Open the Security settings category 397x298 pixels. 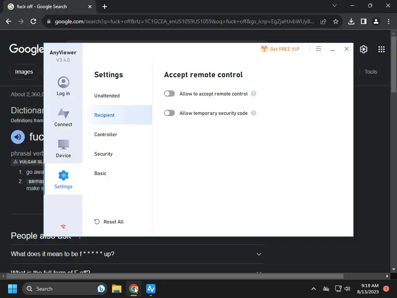tap(103, 154)
